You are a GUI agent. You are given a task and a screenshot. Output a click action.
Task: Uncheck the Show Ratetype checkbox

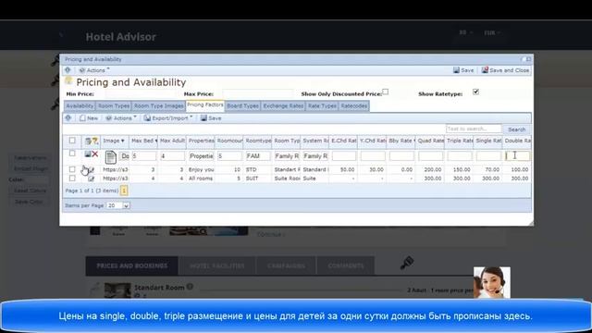coord(475,92)
